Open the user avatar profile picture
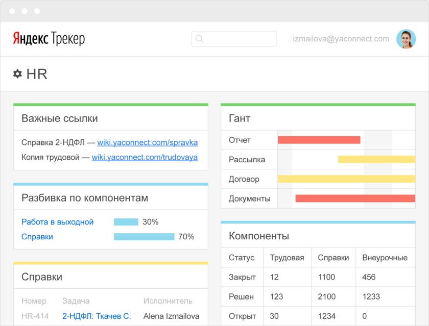This screenshot has height=326, width=429. pyautogui.click(x=406, y=39)
